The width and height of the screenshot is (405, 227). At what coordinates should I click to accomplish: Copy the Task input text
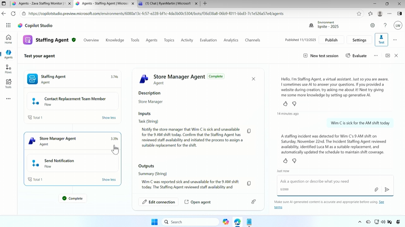pos(249,131)
